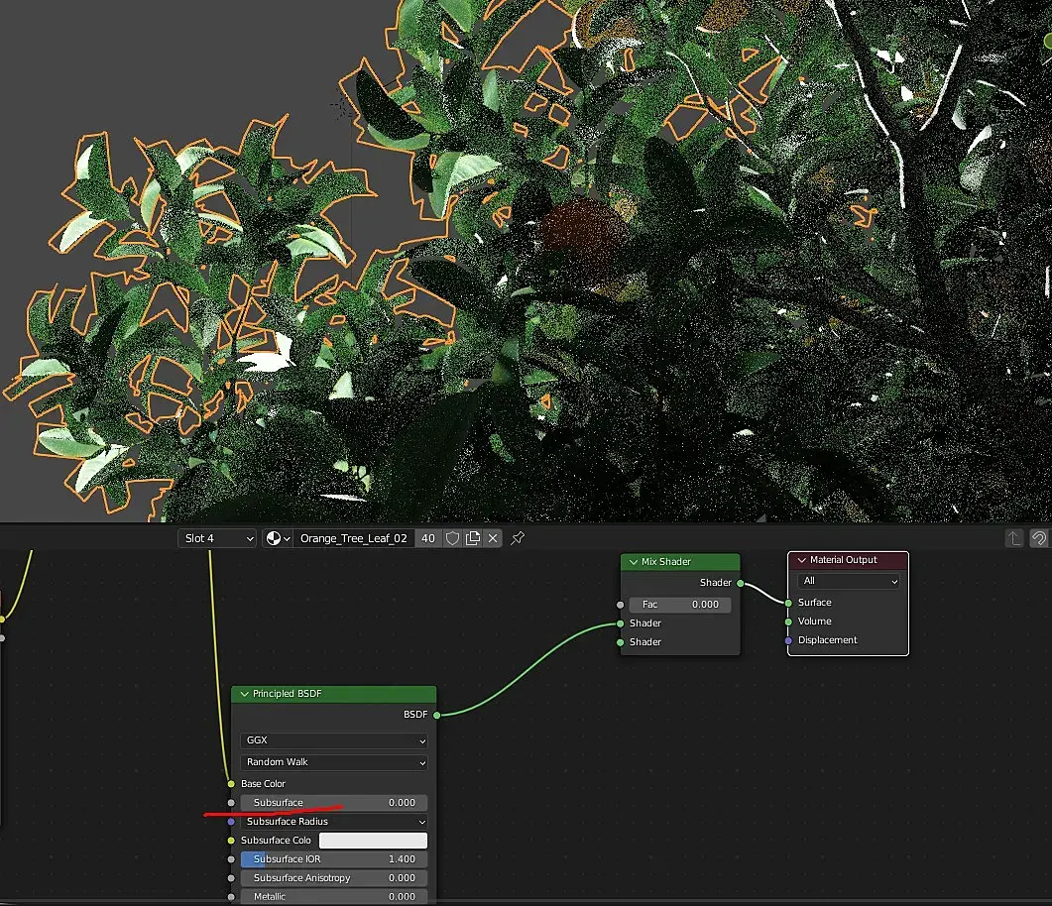Open the GGX distribution dropdown

(333, 740)
